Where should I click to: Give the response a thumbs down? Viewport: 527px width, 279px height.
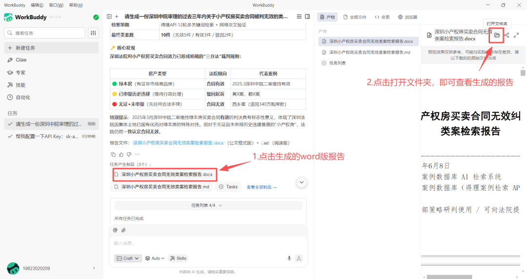click(129, 154)
